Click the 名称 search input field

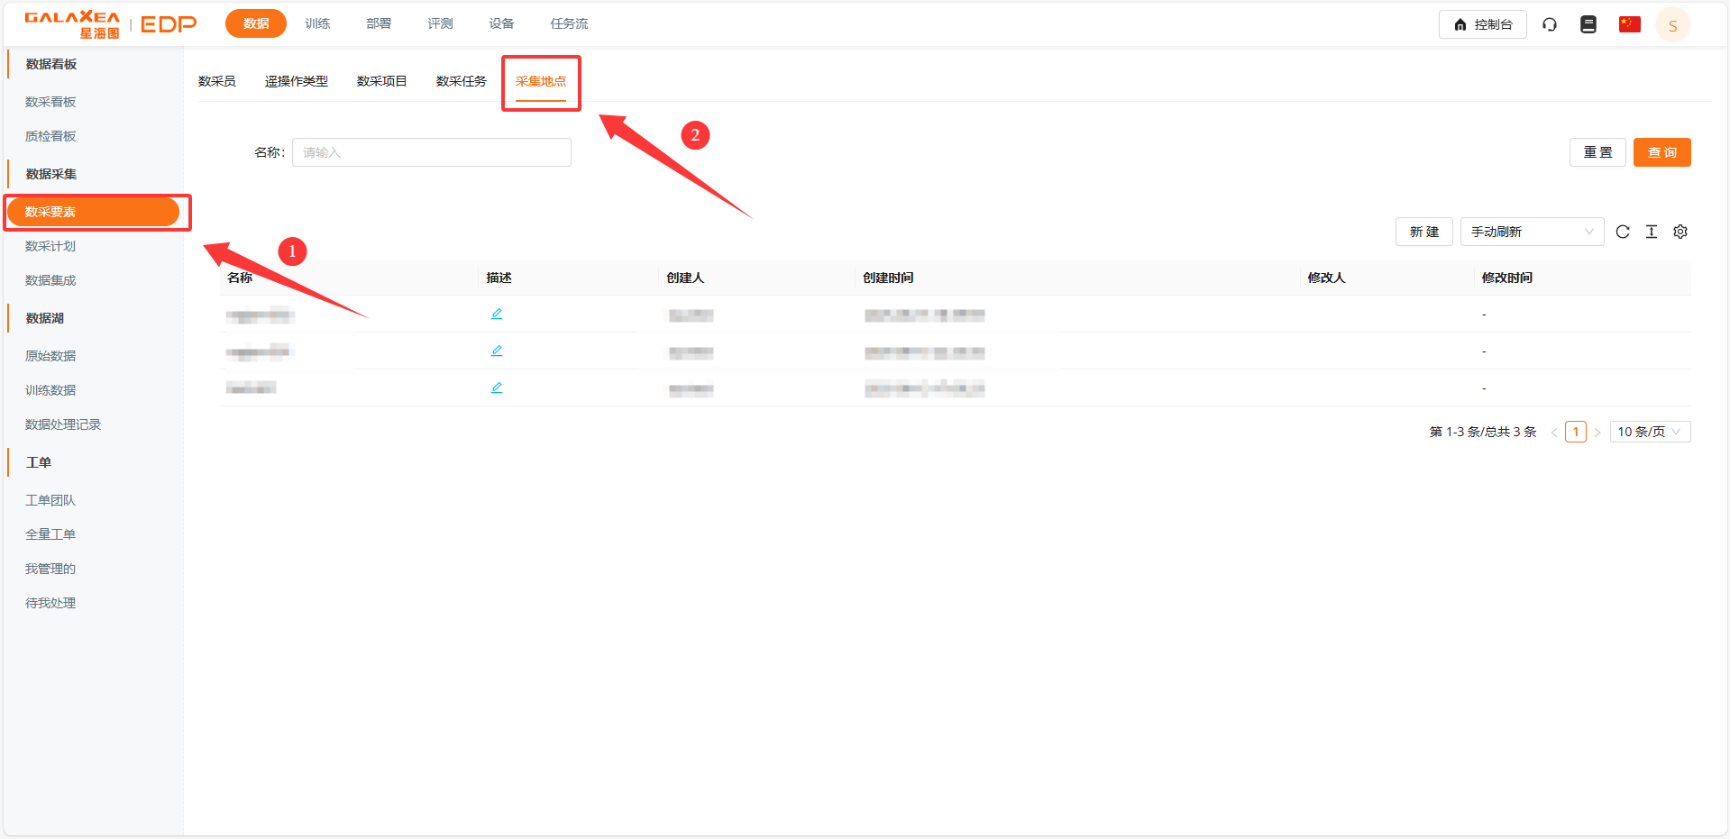tap(431, 152)
